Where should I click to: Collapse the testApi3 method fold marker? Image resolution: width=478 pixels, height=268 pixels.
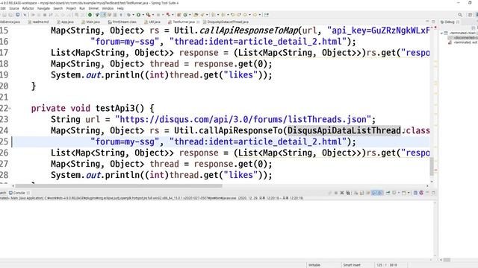pos(10,109)
